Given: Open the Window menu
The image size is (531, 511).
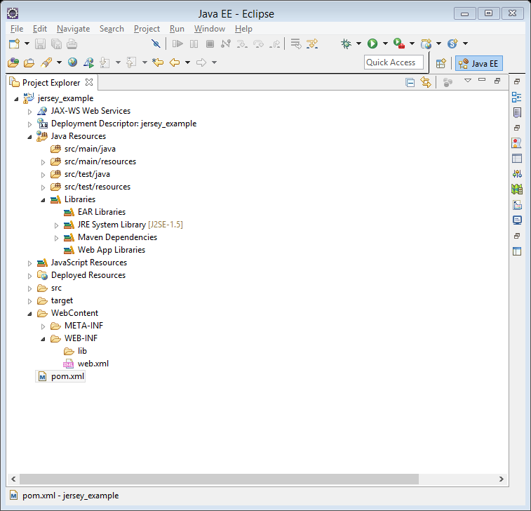Looking at the screenshot, I should [x=209, y=29].
